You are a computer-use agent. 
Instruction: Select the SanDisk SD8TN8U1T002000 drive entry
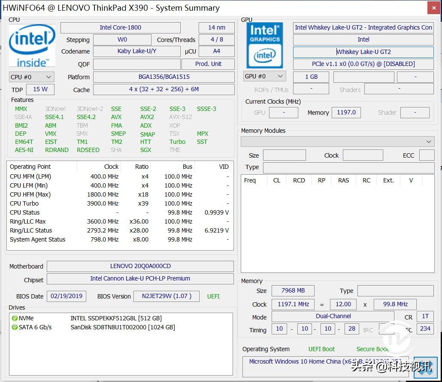[123, 327]
